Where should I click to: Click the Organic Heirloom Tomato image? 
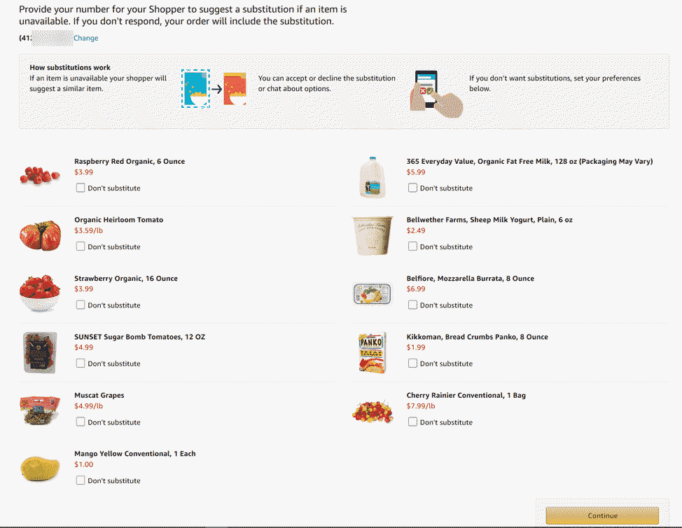[x=40, y=235]
